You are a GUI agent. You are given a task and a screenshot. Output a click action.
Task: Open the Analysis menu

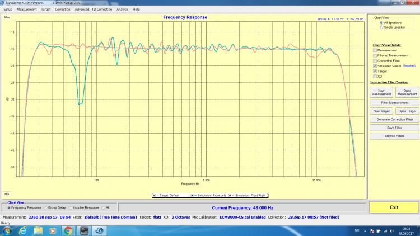click(122, 10)
